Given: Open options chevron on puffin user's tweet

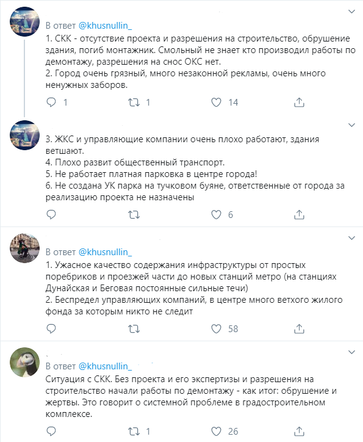Looking at the screenshot, I should pyautogui.click(x=351, y=352).
